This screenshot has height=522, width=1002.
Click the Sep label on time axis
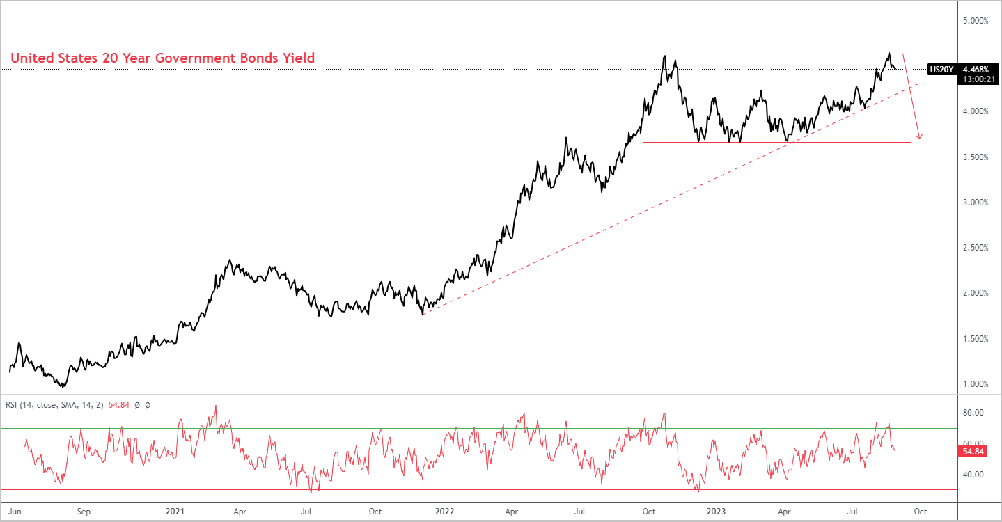coord(84,512)
